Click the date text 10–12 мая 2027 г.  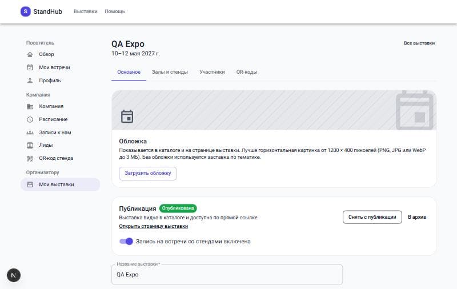135,54
